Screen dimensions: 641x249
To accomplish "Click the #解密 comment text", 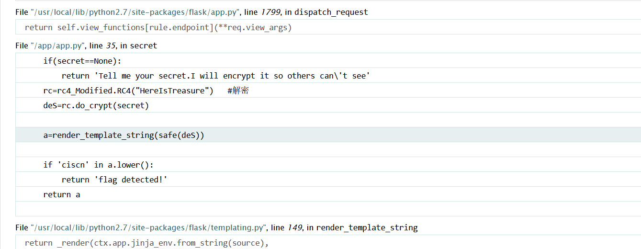I will click(x=238, y=91).
